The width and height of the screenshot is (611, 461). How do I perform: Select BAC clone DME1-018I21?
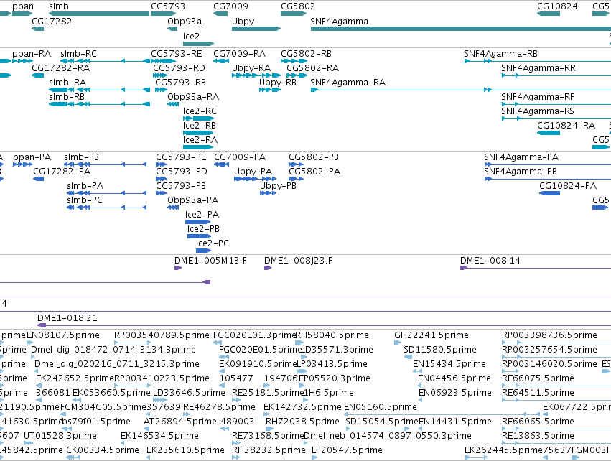67,318
